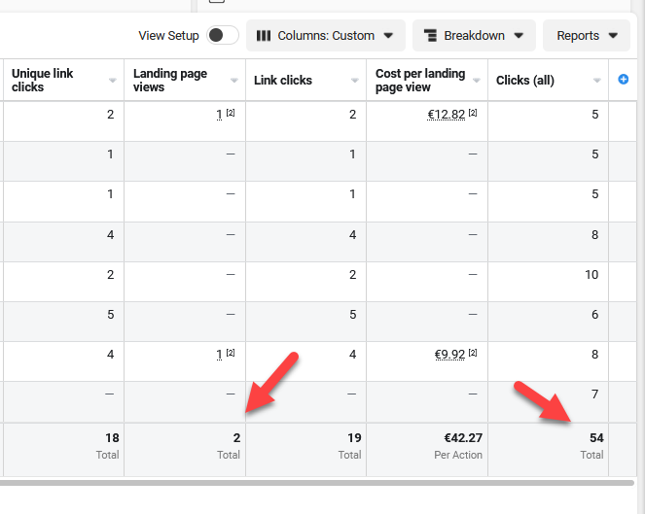Viewport: 645px width, 514px height.
Task: Open the Columns: Custom dropdown
Action: 325,36
